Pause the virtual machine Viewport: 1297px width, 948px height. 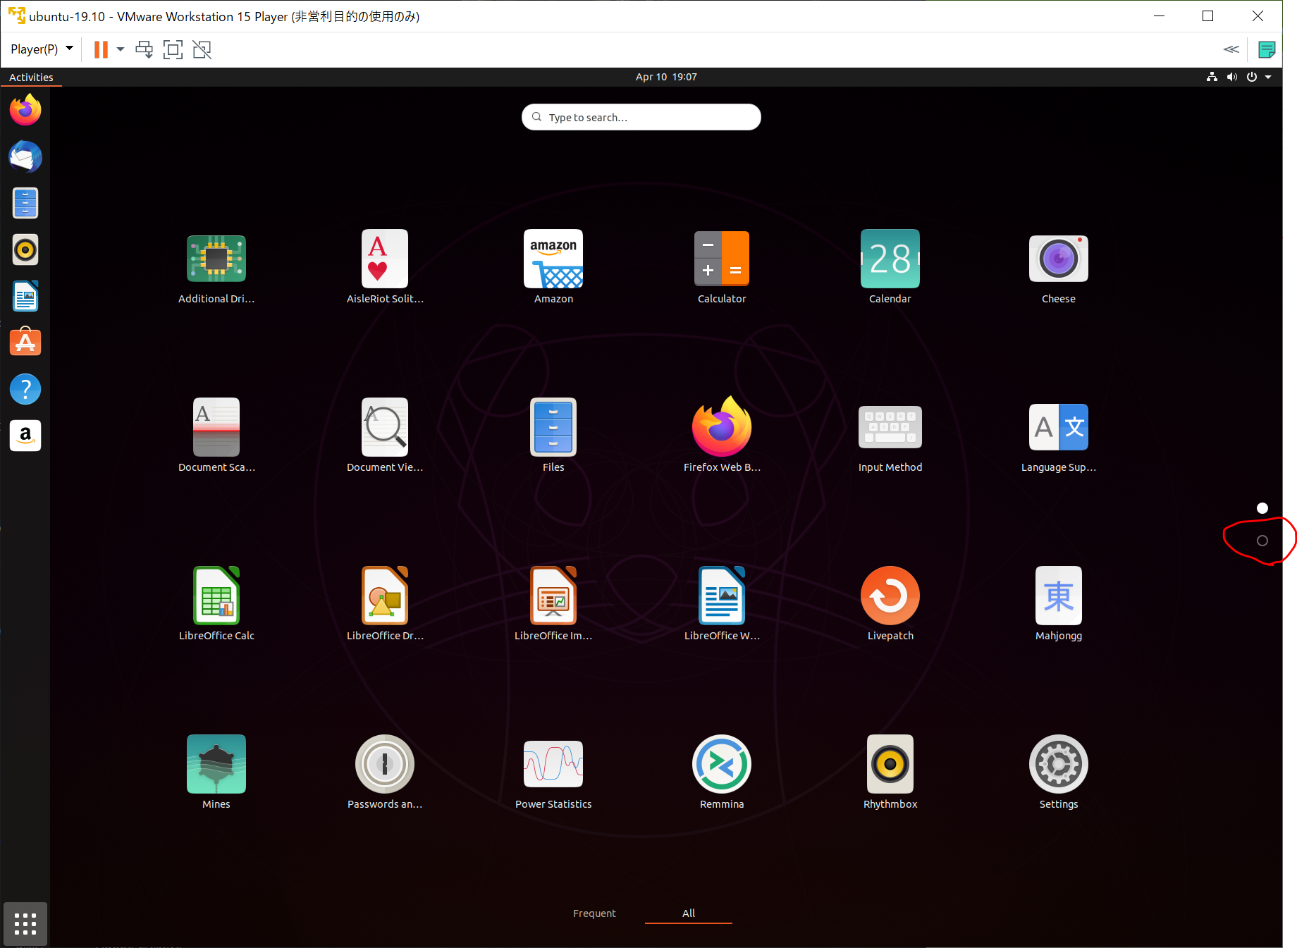pyautogui.click(x=101, y=49)
